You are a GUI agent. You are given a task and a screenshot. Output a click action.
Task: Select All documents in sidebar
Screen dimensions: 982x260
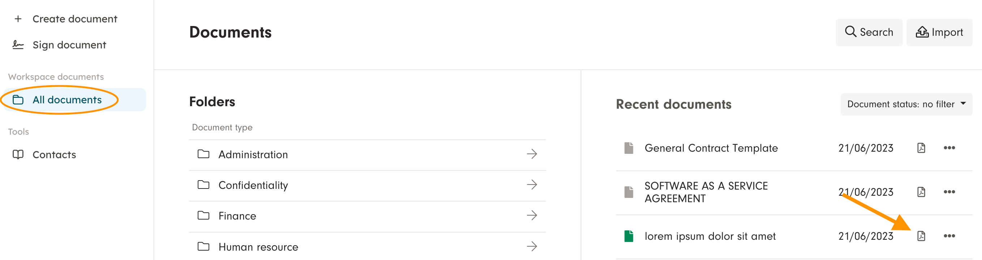pos(67,100)
